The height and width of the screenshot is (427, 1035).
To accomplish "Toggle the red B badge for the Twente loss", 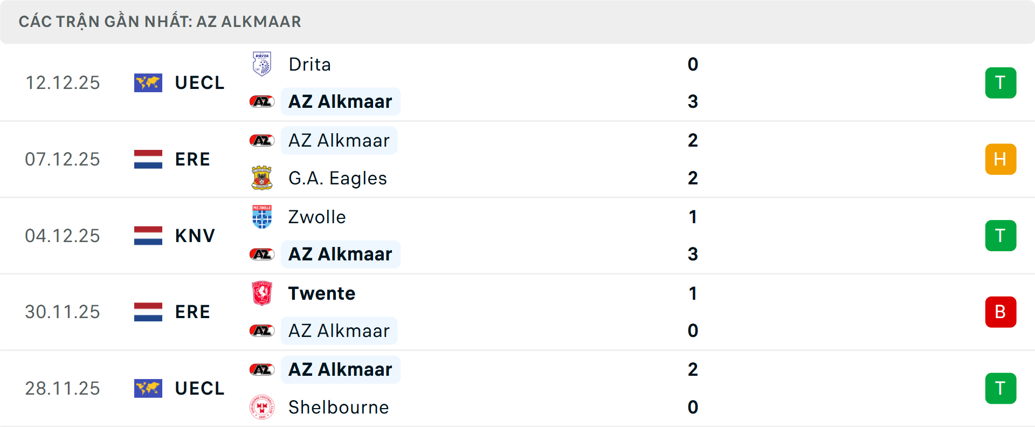I will 1000,312.
